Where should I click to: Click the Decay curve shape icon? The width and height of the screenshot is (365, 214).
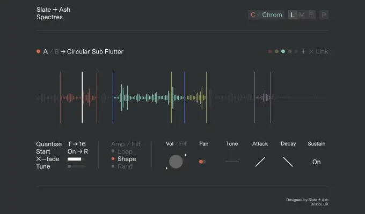pos(288,162)
